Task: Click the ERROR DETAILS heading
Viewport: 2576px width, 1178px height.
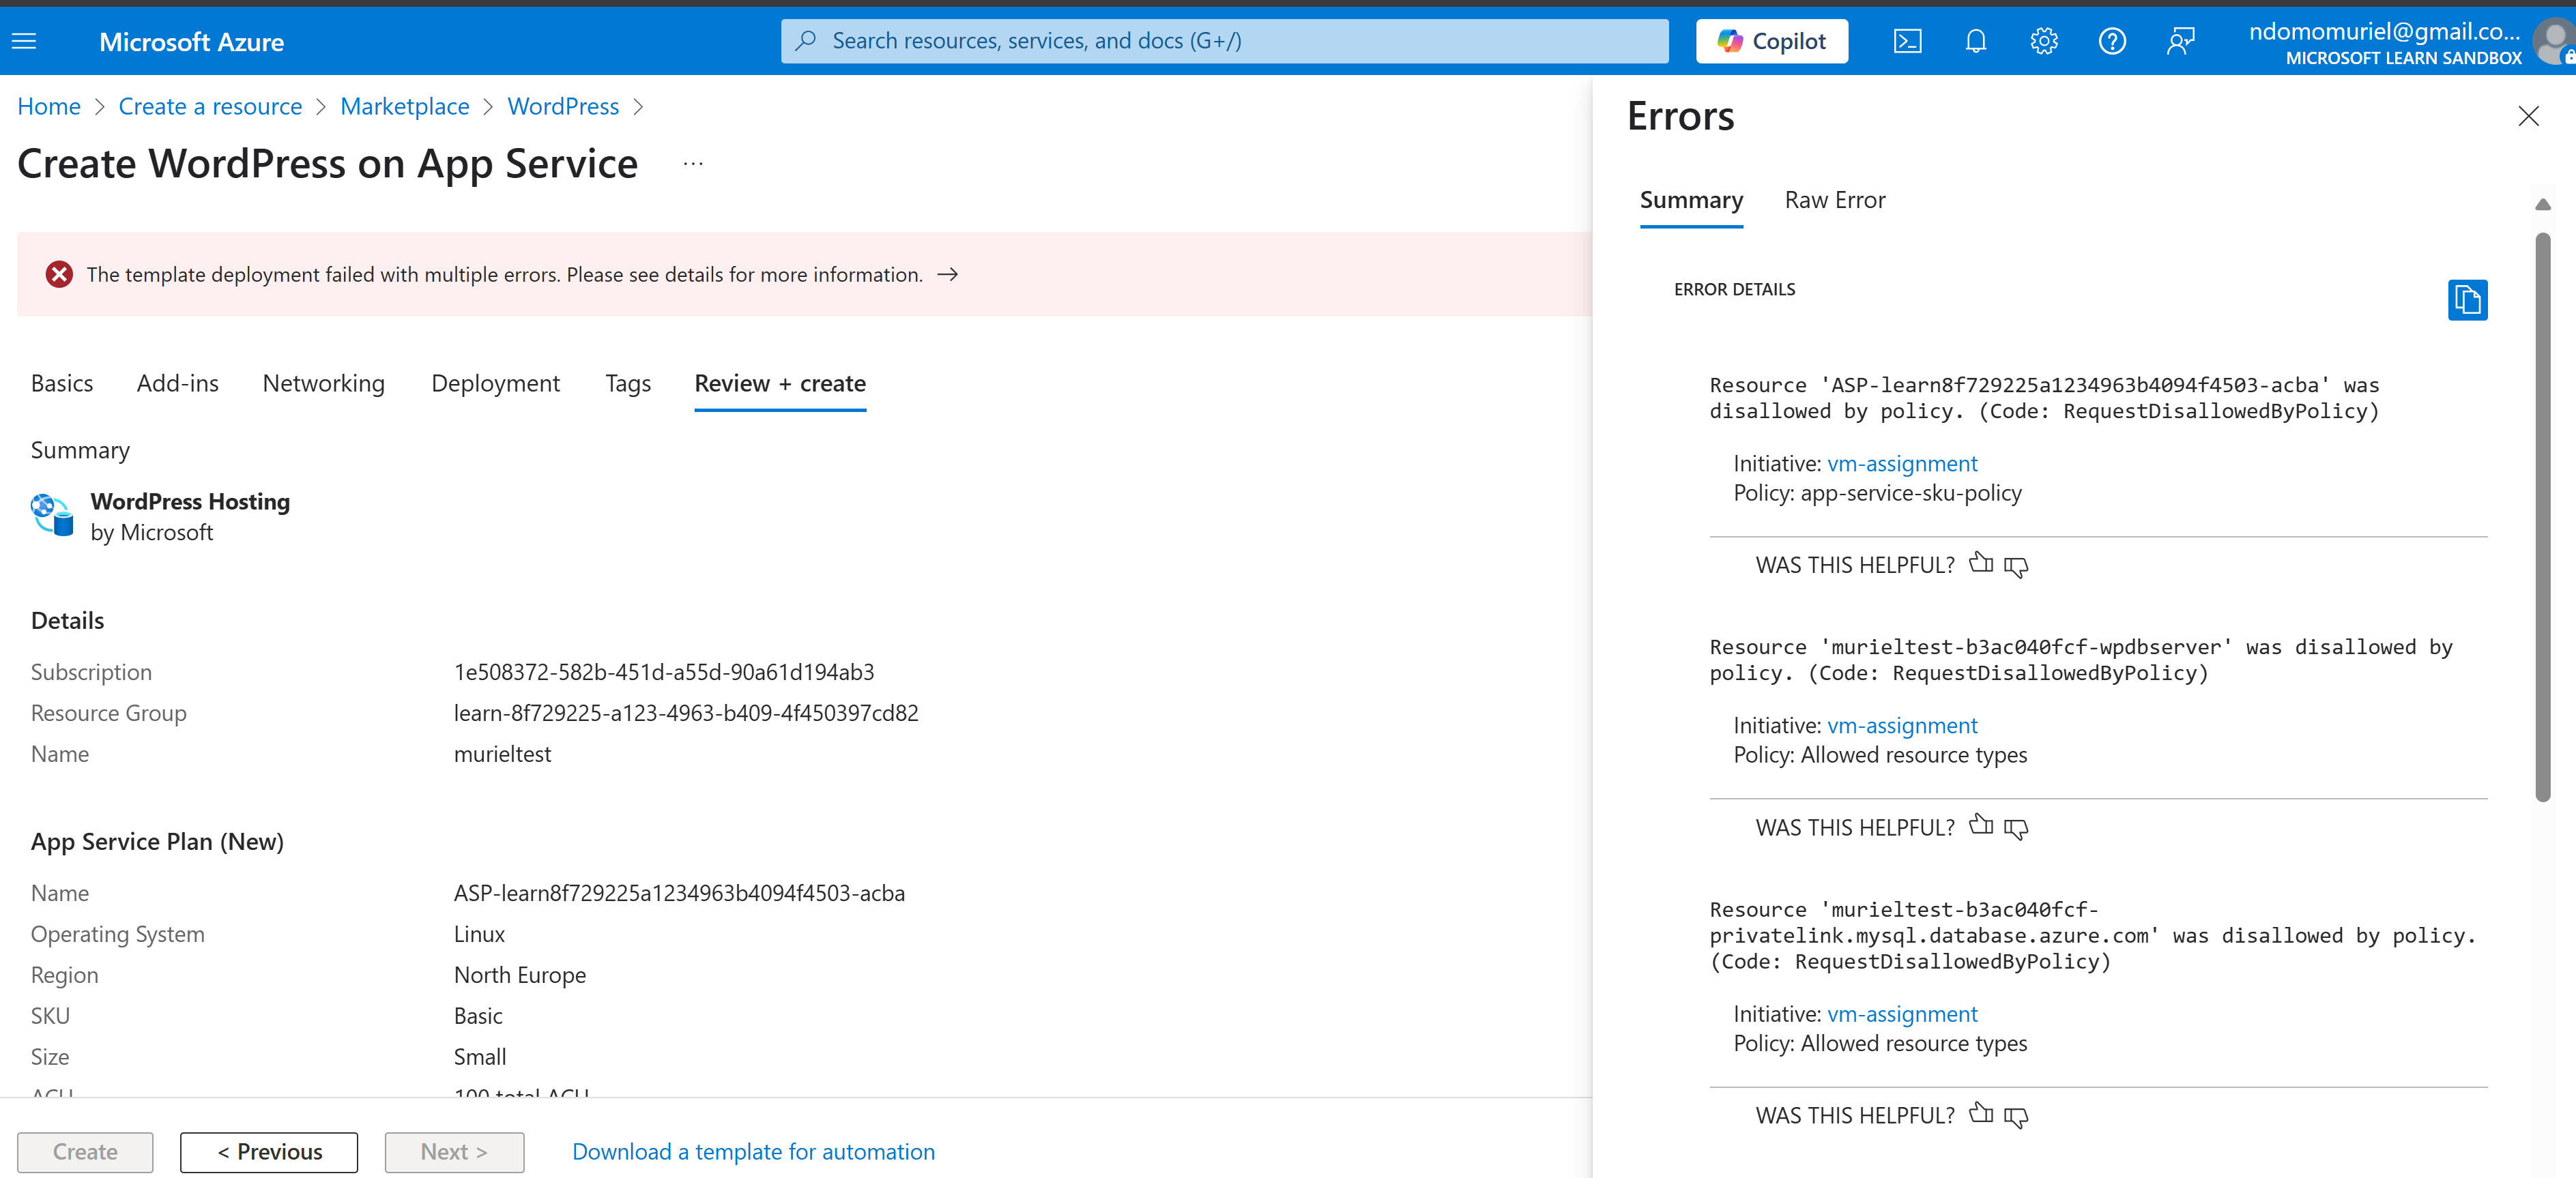Action: tap(1734, 289)
